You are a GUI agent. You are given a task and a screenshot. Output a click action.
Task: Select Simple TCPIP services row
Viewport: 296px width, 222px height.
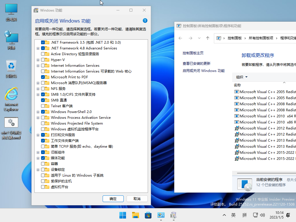(82, 147)
